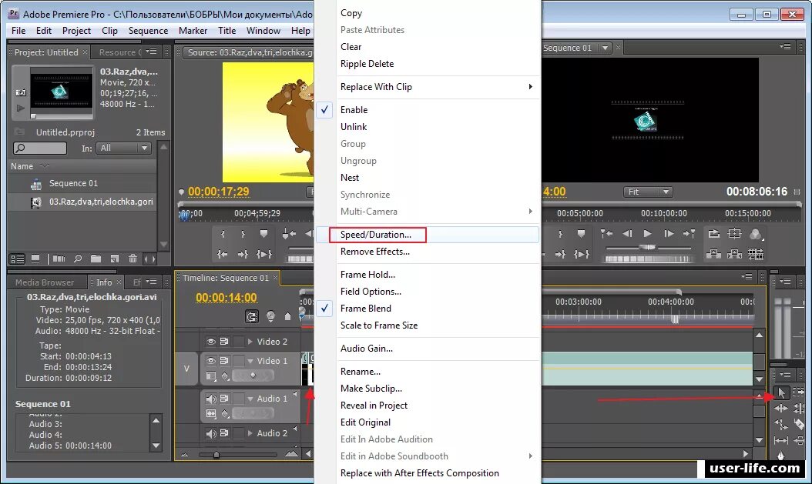Expand the Video 2 track
812x484 pixels.
tap(250, 342)
